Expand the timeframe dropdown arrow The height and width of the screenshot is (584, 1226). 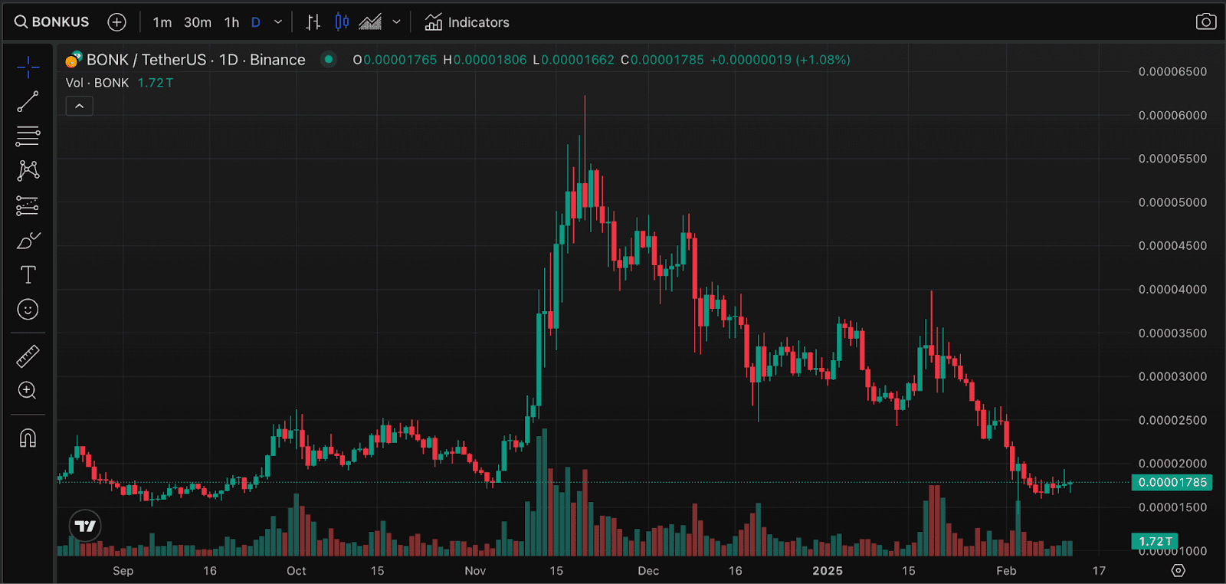click(x=278, y=22)
